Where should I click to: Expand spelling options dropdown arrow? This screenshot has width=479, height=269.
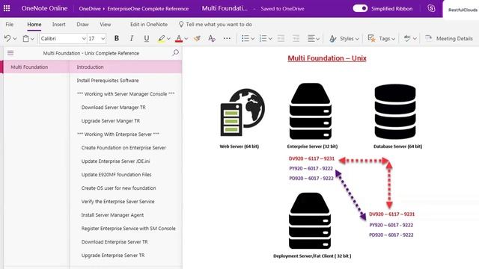(415, 39)
